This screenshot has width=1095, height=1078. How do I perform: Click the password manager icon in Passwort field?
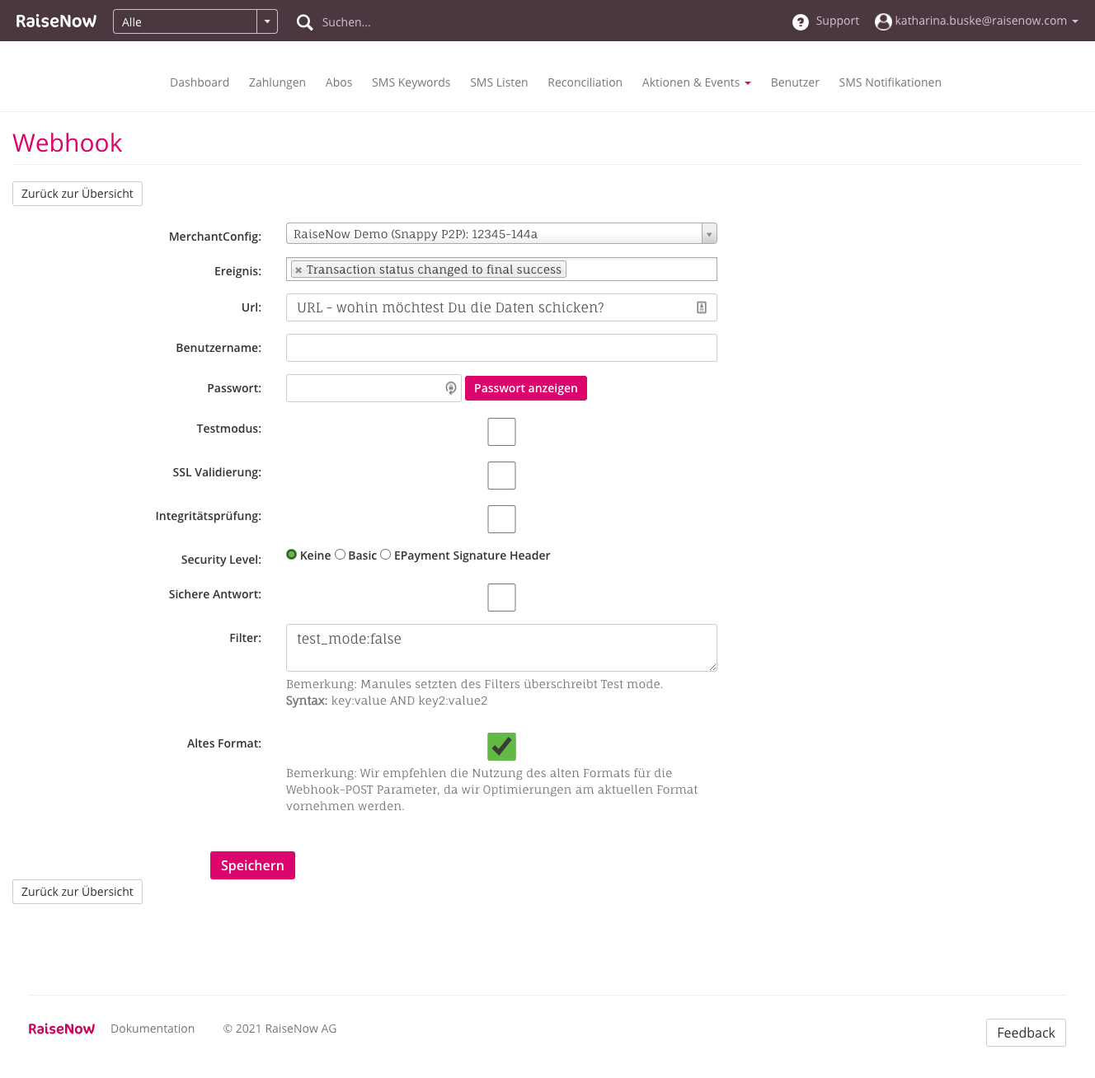point(451,388)
